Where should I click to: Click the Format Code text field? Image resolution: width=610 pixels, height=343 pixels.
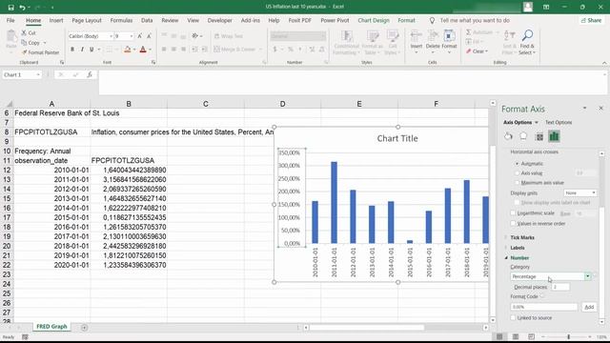pyautogui.click(x=544, y=307)
